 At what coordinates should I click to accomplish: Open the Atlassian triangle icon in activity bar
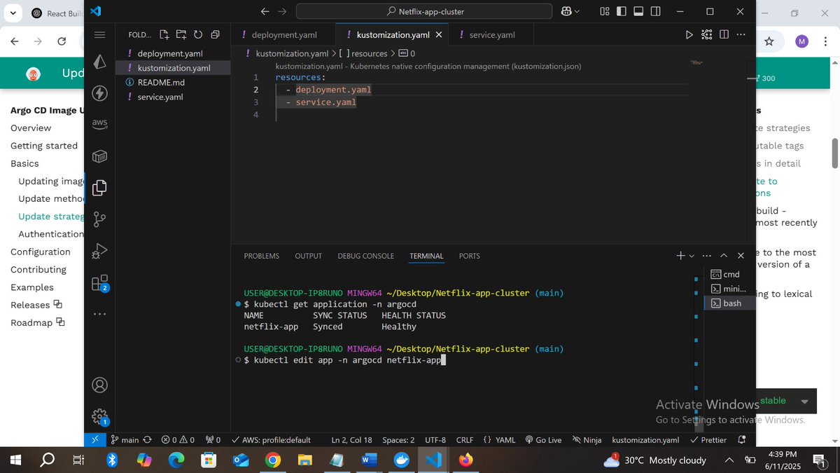(99, 62)
